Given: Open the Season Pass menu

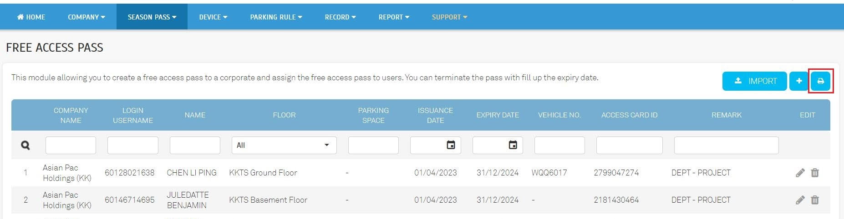Looking at the screenshot, I should (x=152, y=17).
